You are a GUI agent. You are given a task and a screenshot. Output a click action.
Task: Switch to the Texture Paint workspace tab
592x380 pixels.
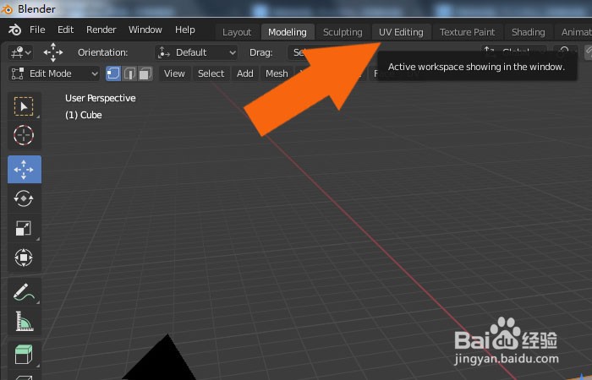[x=467, y=32]
